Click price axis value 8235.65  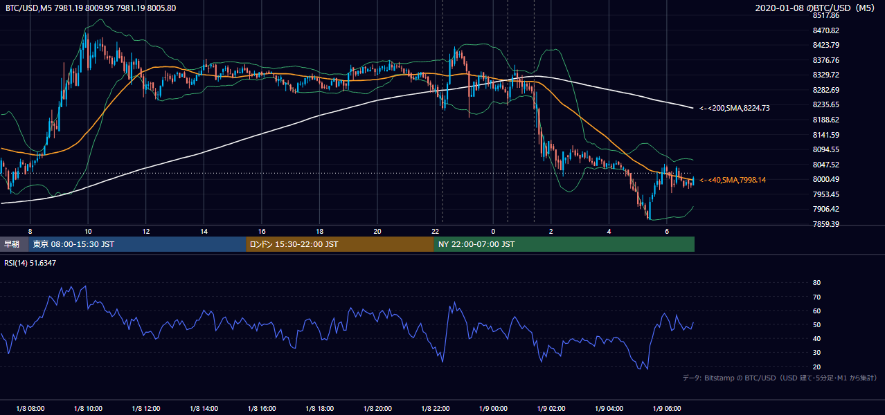(x=826, y=104)
